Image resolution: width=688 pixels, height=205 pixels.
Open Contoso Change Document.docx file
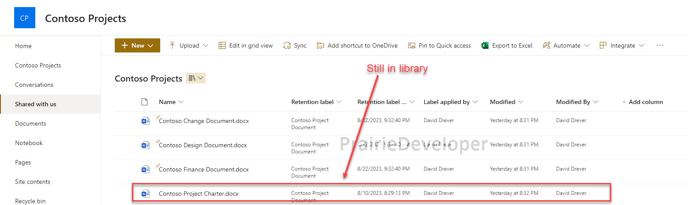point(204,121)
